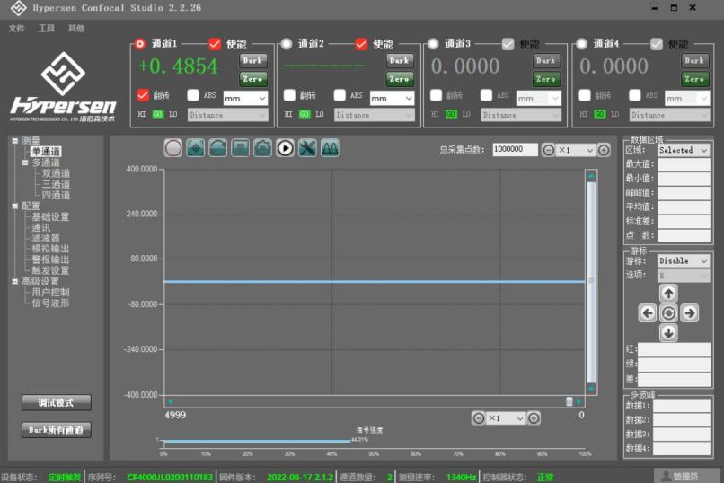Screen dimensions: 724x483
Task: Open the mm unit dropdown for 通道1
Action: click(245, 98)
